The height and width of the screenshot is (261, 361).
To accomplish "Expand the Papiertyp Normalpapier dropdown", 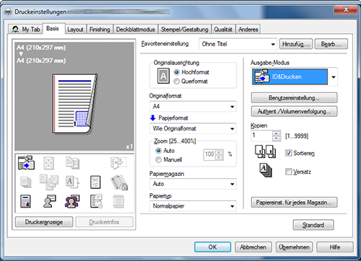I will (193, 206).
